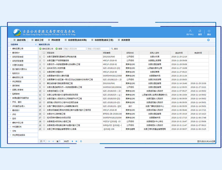Collapse the 功能菜单 sidebar panel
Viewport: 222px width, 170px height.
tap(36, 44)
